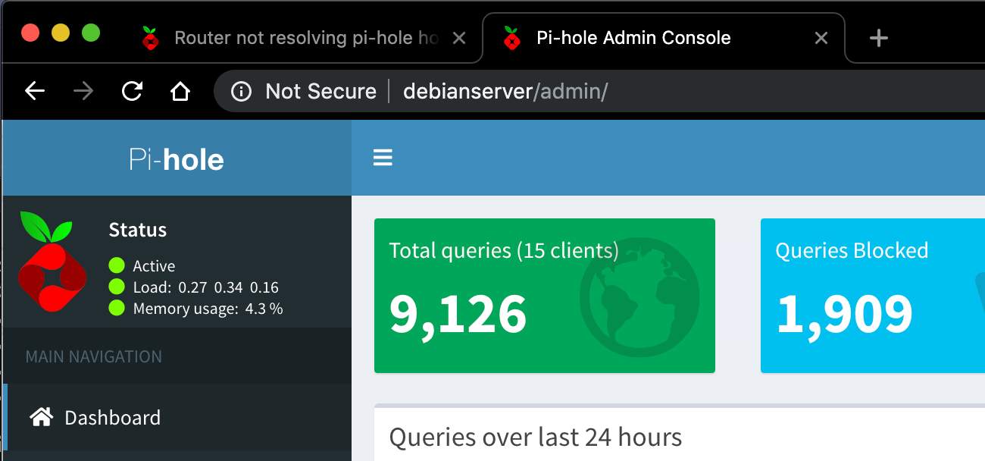Click the 9,126 total queries value

tap(458, 314)
